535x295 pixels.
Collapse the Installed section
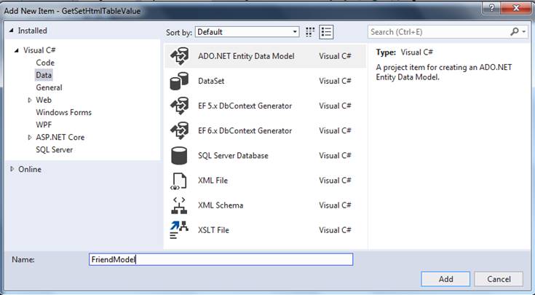[x=12, y=31]
